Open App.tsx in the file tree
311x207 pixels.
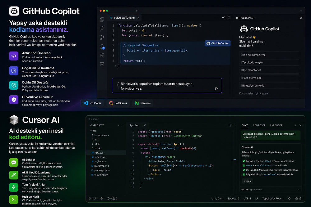point(106,153)
